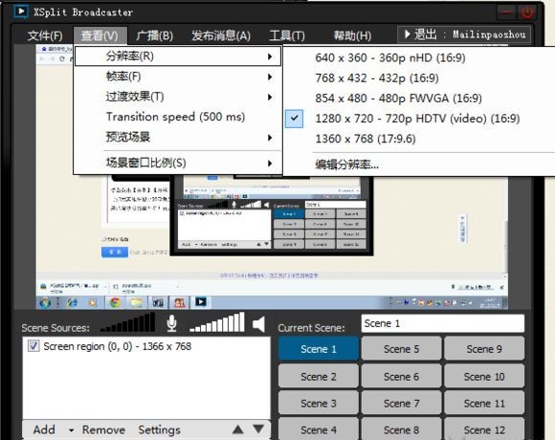Click the blue button in preview webpage
This screenshot has height=440, width=555.
click(114, 253)
